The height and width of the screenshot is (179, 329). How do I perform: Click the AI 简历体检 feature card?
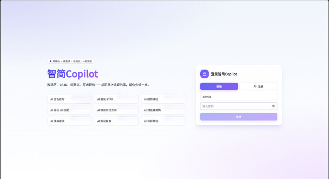pos(163,99)
